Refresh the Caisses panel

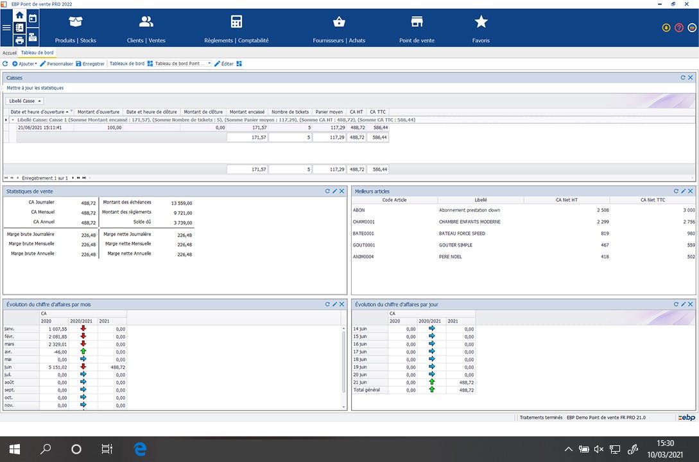click(682, 77)
